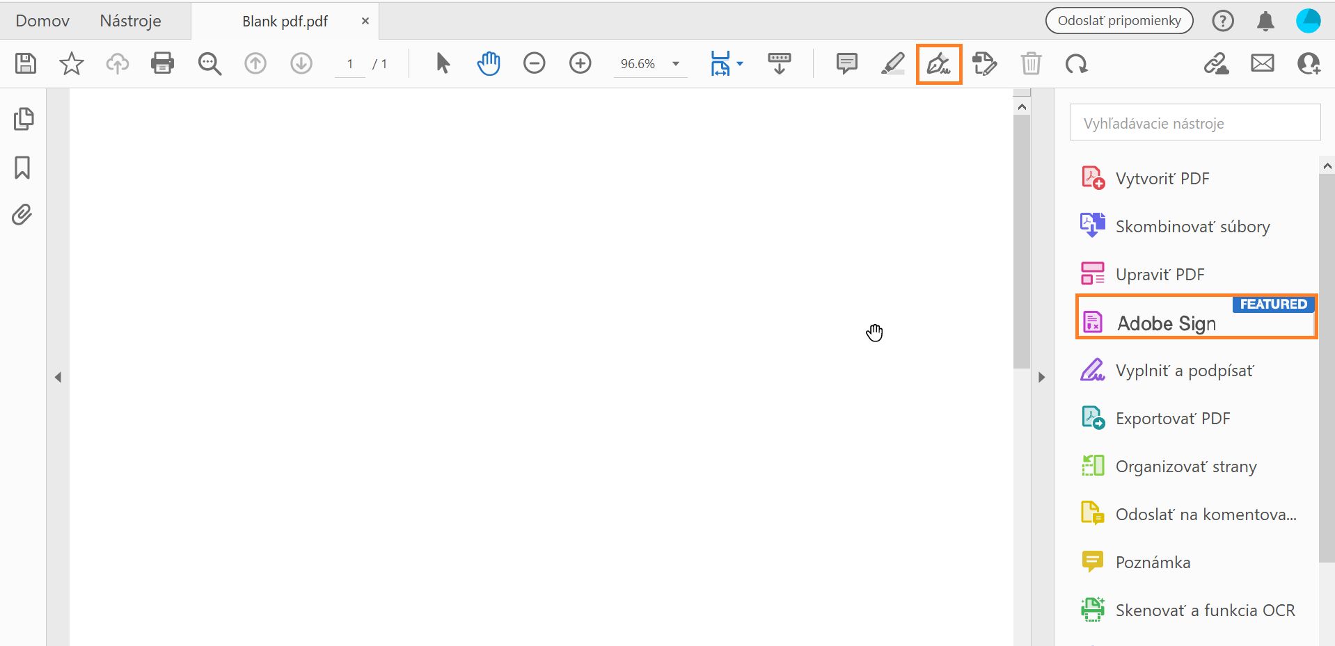
Task: Click the Vyhľadávacie nástroje search field
Action: tap(1195, 123)
